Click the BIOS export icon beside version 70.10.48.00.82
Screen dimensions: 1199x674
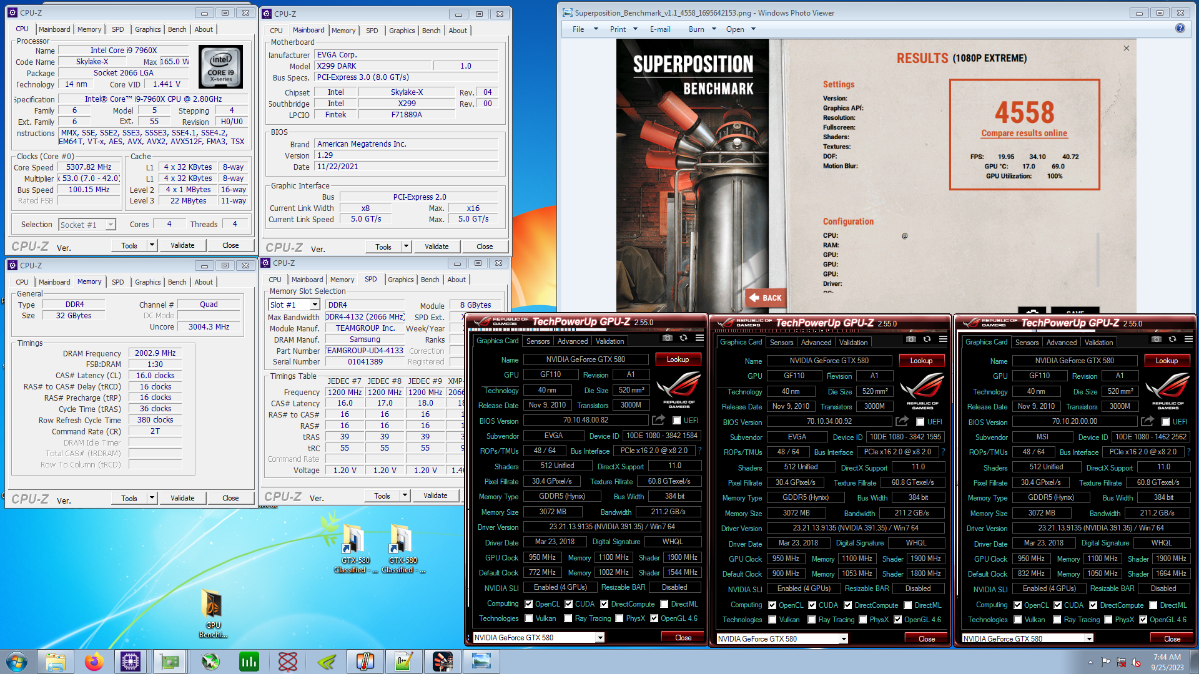(658, 420)
